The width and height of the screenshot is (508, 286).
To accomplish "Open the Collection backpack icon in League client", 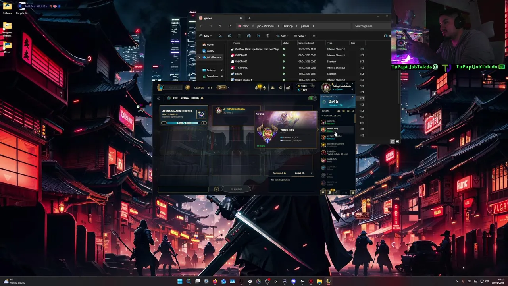I will tap(273, 87).
